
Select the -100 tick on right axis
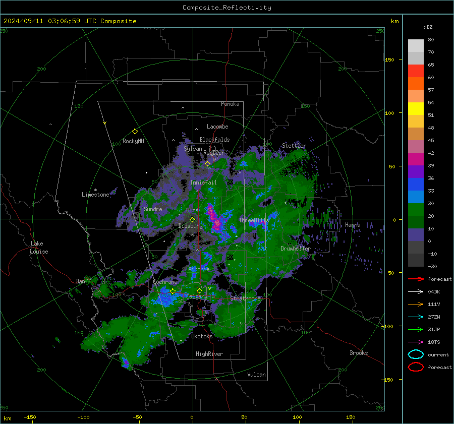click(387, 326)
